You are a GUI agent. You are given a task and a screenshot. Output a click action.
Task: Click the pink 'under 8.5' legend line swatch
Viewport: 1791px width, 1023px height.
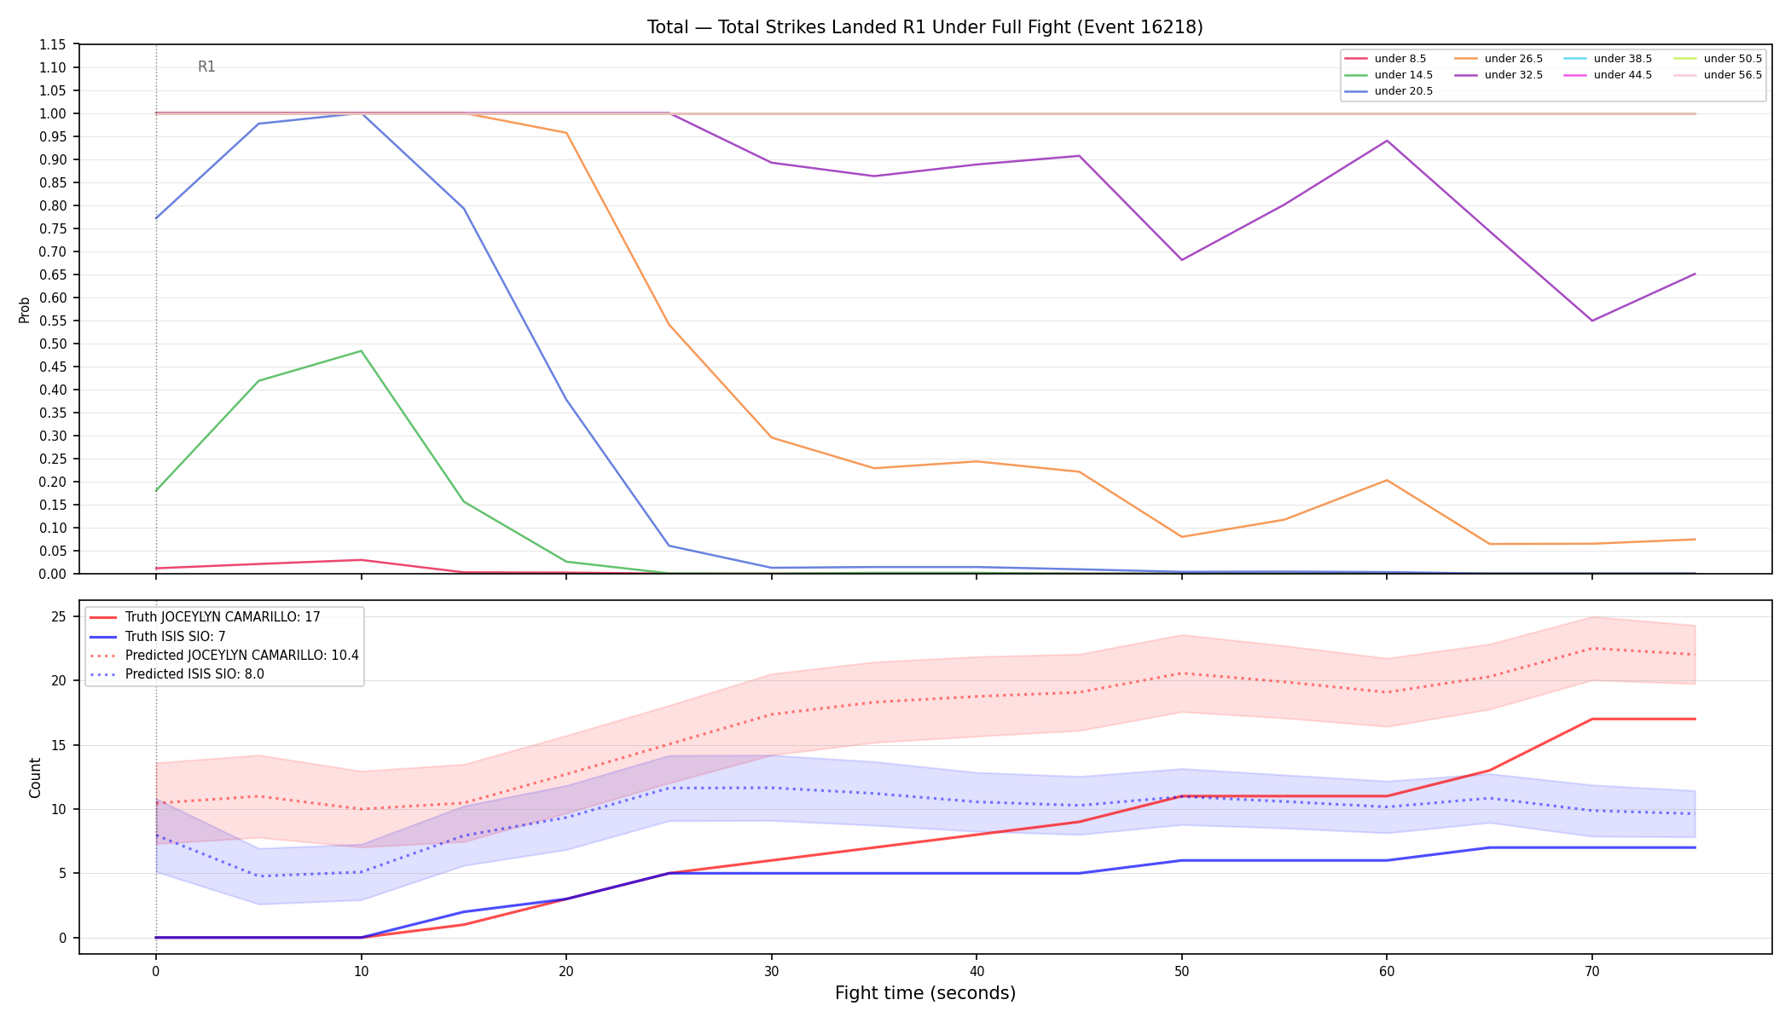point(1356,59)
